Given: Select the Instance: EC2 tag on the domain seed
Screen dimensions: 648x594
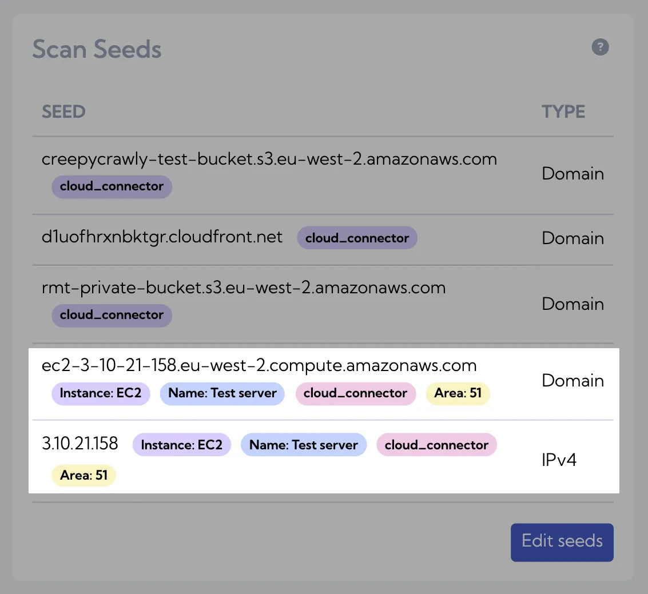Looking at the screenshot, I should tap(101, 393).
